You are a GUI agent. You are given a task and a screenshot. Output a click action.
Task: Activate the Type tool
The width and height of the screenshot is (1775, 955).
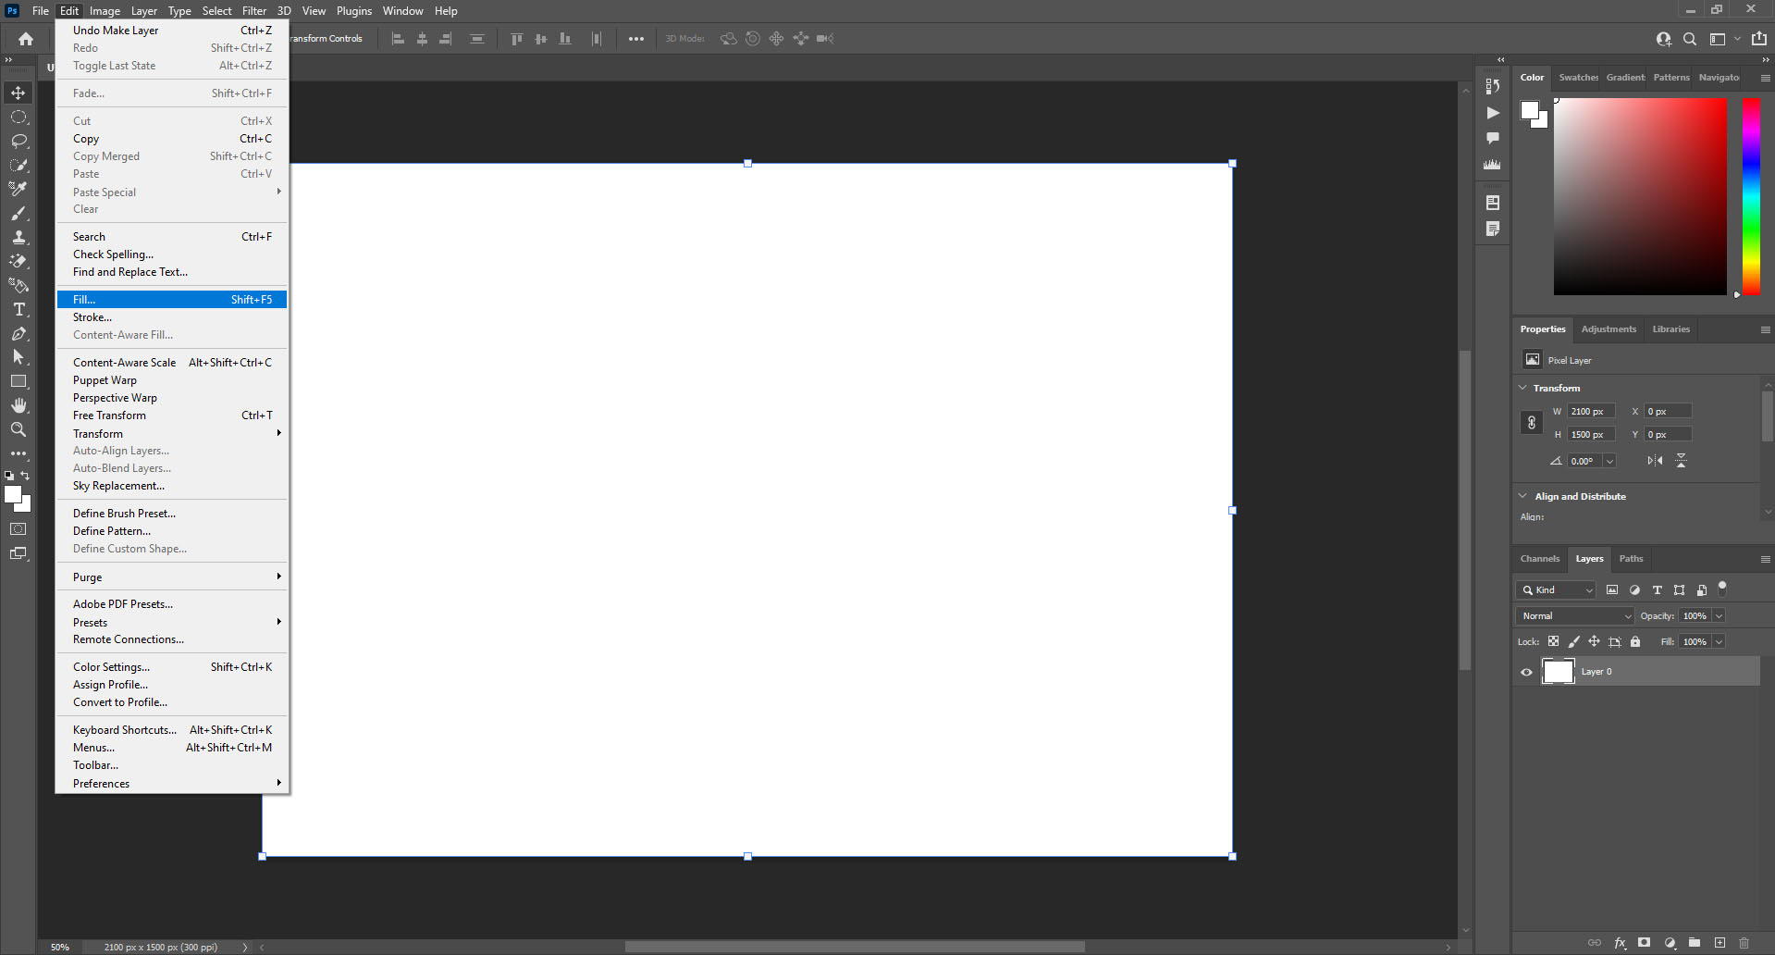(18, 309)
